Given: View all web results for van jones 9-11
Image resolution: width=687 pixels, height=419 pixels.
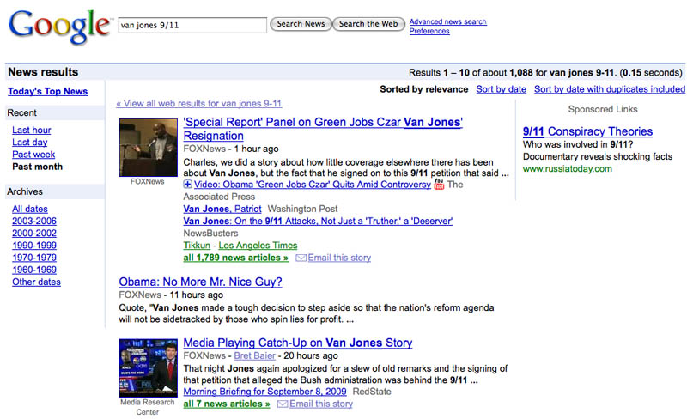Looking at the screenshot, I should tap(199, 103).
